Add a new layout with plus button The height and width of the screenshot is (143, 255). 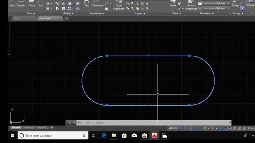(x=52, y=128)
